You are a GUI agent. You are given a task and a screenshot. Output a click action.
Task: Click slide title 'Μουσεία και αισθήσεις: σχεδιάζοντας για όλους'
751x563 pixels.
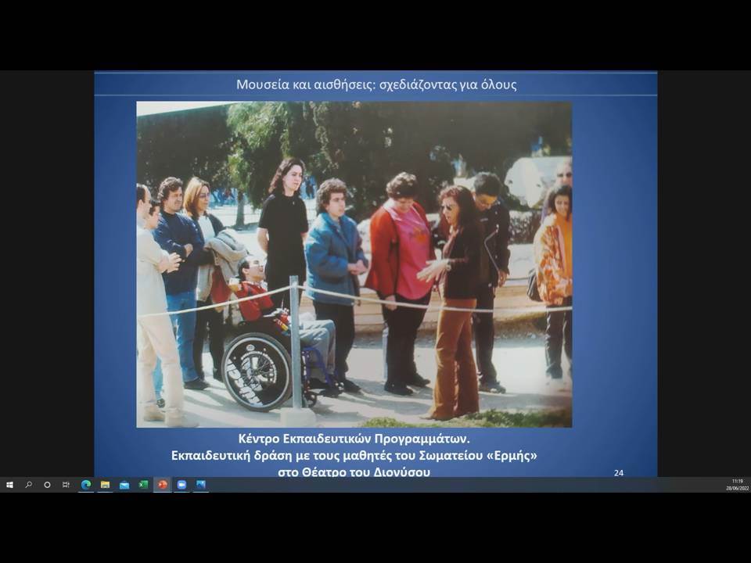(376, 84)
